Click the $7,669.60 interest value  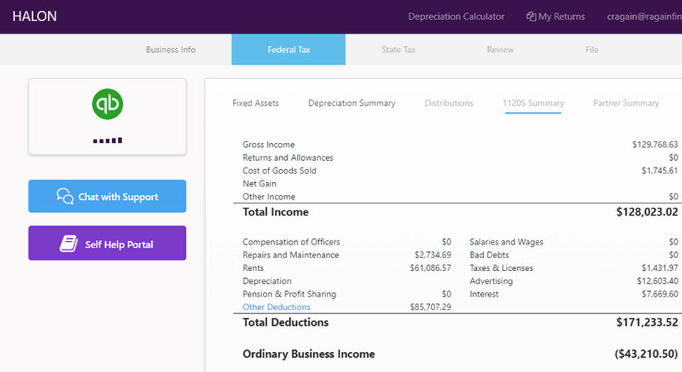click(659, 294)
